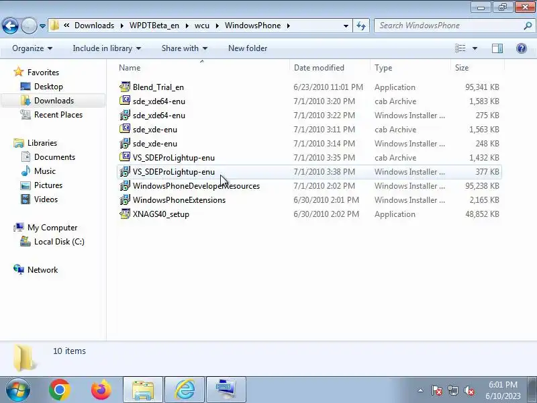Click the change view icon
537x403 pixels.
click(x=460, y=48)
